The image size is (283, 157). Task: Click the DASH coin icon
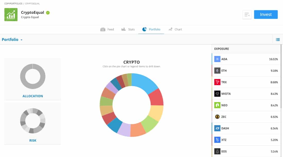tap(217, 128)
